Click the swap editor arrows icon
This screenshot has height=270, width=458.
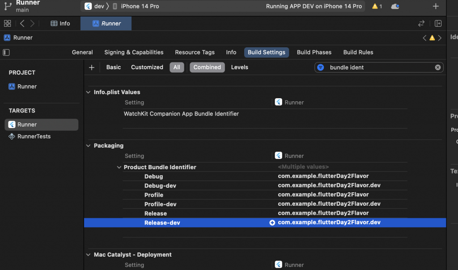421,24
